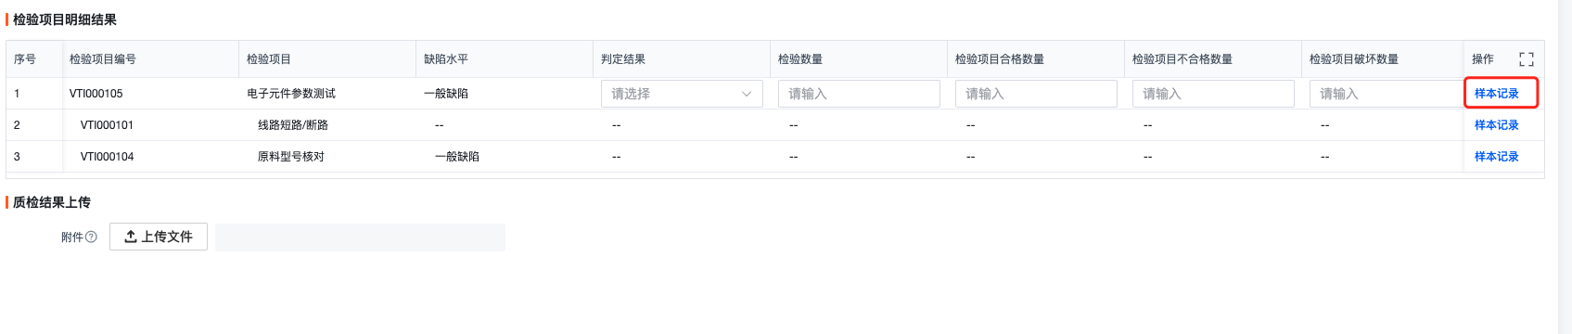Open 样本记录 for VTI000101 row
Screen dimensions: 1572x334
[1497, 125]
